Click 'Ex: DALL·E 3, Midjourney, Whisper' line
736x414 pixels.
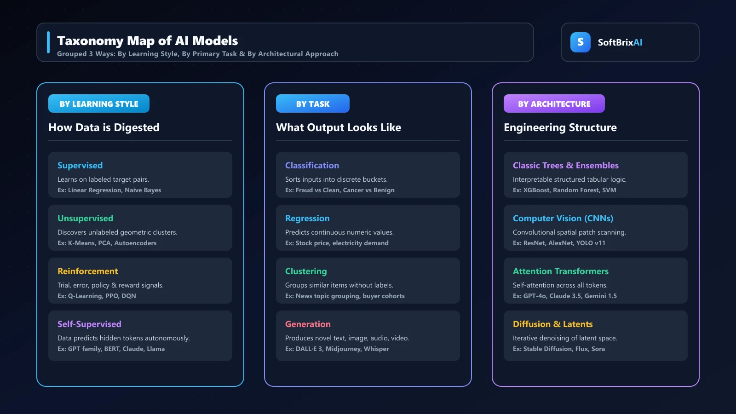pos(337,349)
